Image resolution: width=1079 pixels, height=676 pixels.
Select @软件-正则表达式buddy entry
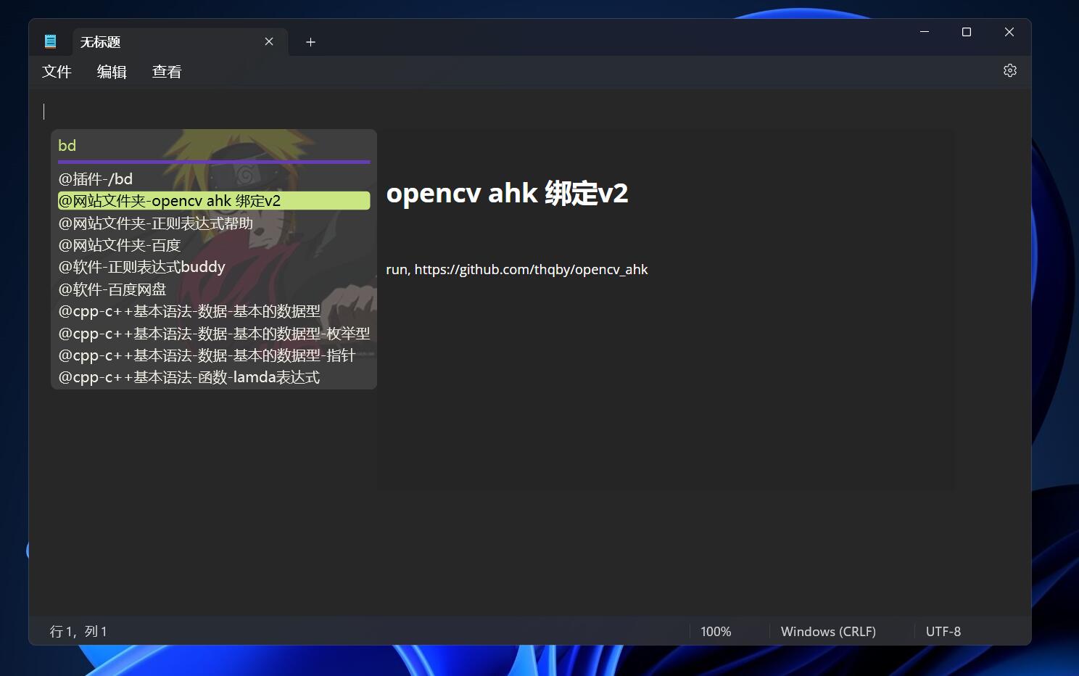(142, 267)
